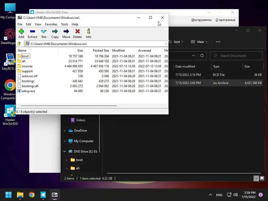Open О программе in WinToHDD window
The width and height of the screenshot is (268, 201).
pyautogui.click(x=225, y=20)
